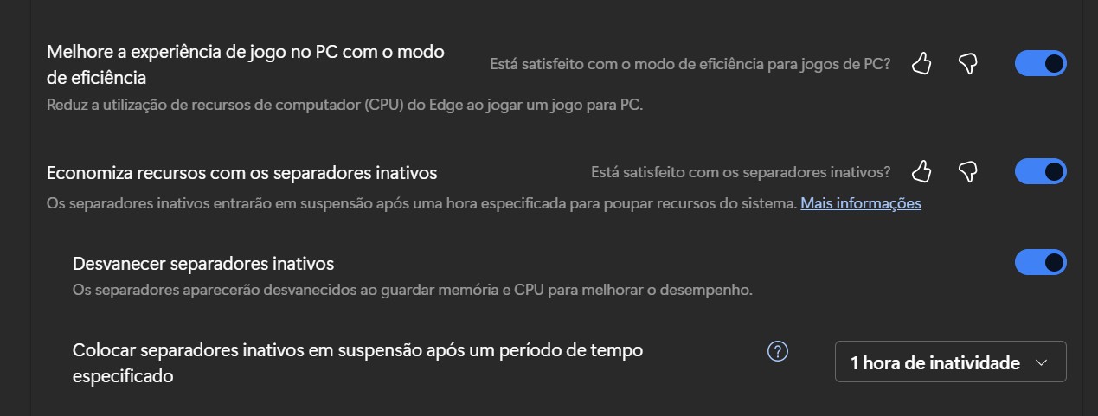Click the Os separadores aparecerão desvanecidos description

tap(412, 289)
